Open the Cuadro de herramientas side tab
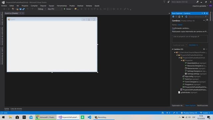The width and height of the screenshot is (213, 120). pos(2,56)
